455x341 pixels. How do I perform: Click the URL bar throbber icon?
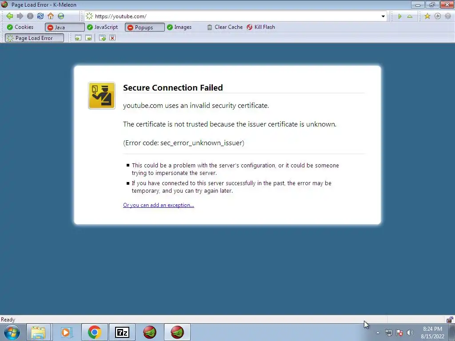pos(89,16)
